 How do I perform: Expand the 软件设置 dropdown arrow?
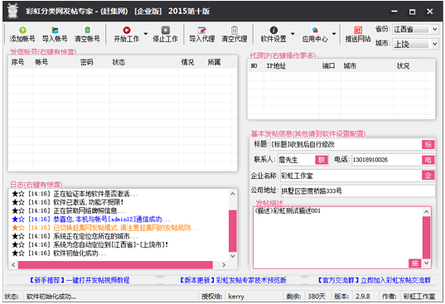[293, 34]
